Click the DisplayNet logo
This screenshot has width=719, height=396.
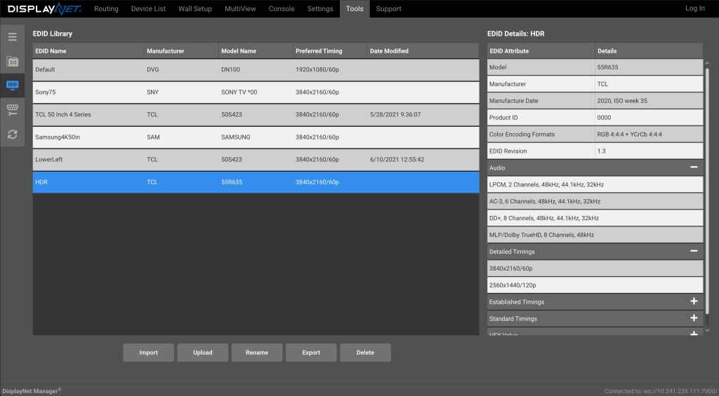(x=44, y=8)
